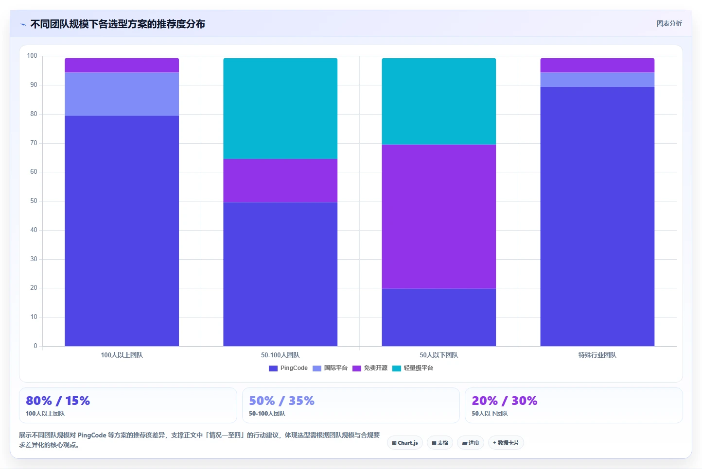Open the 图表分析 label in header
Viewport: 702px width, 469px height.
(x=669, y=23)
